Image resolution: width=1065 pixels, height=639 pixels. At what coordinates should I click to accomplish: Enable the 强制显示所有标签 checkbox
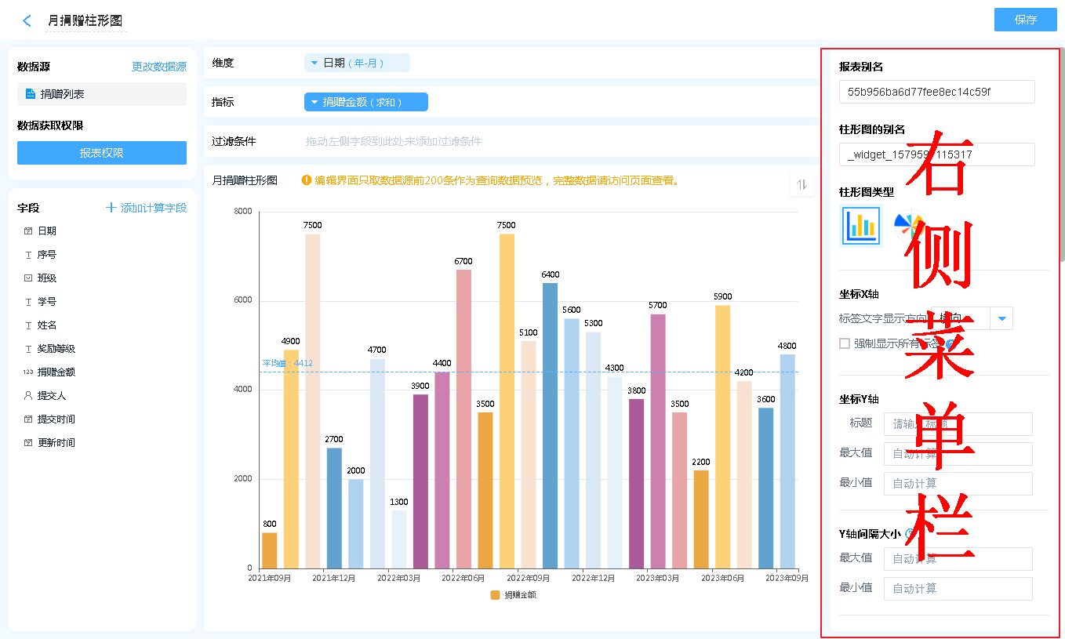pyautogui.click(x=845, y=343)
